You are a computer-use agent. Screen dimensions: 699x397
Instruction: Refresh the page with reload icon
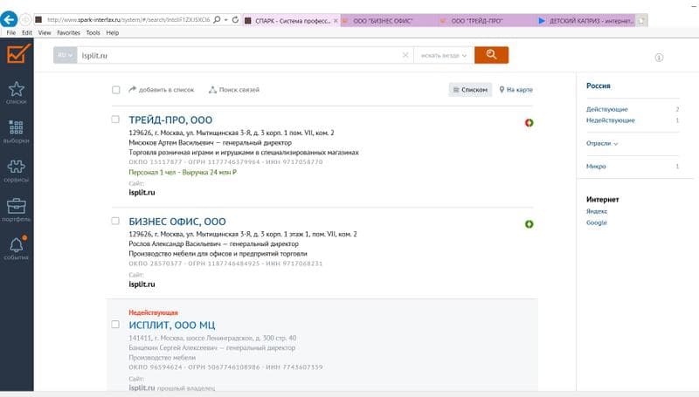(235, 19)
